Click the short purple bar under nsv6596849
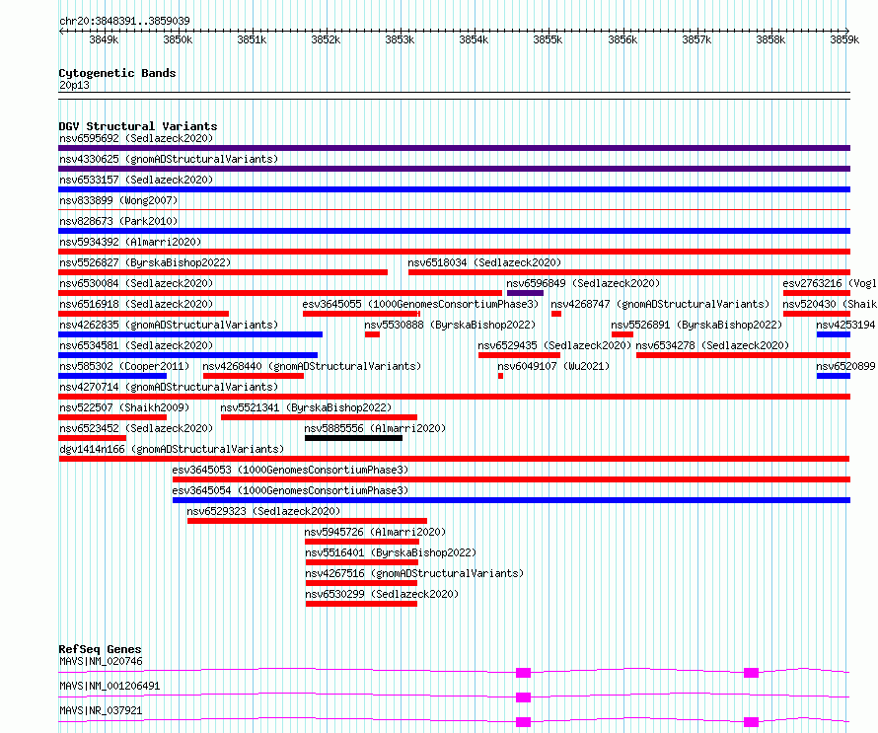Screen dimensions: 878x733 click(525, 293)
